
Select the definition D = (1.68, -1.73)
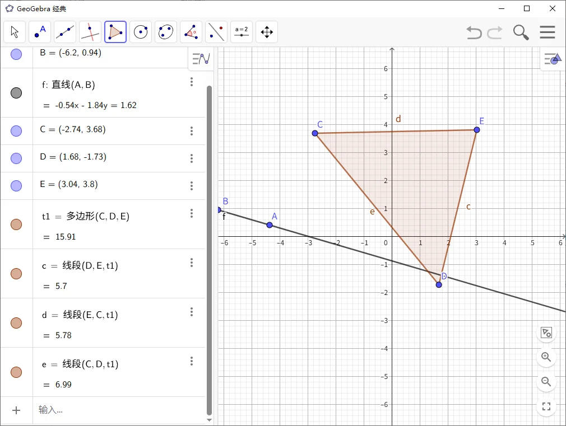(73, 157)
